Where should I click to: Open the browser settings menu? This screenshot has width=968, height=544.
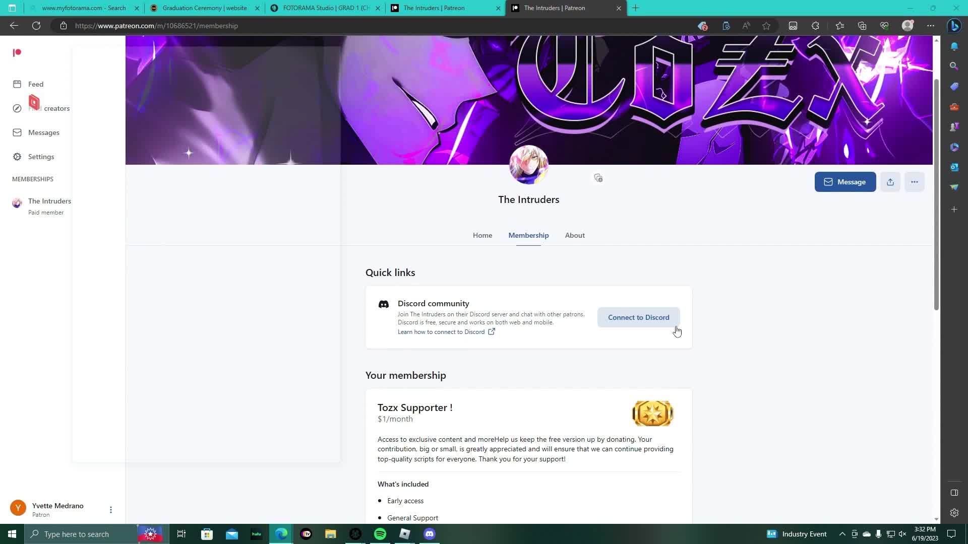pyautogui.click(x=931, y=26)
